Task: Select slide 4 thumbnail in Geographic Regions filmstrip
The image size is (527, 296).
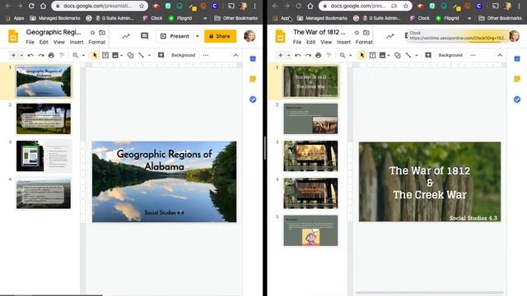Action: (x=44, y=193)
